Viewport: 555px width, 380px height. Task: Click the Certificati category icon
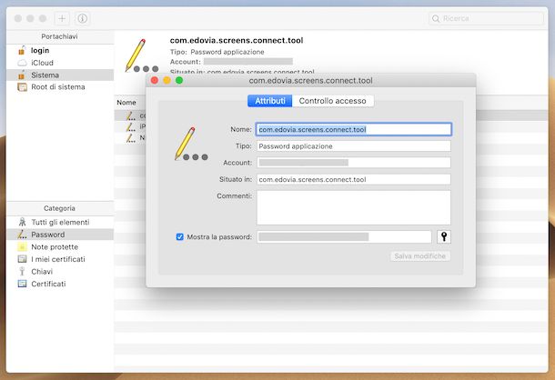(23, 284)
